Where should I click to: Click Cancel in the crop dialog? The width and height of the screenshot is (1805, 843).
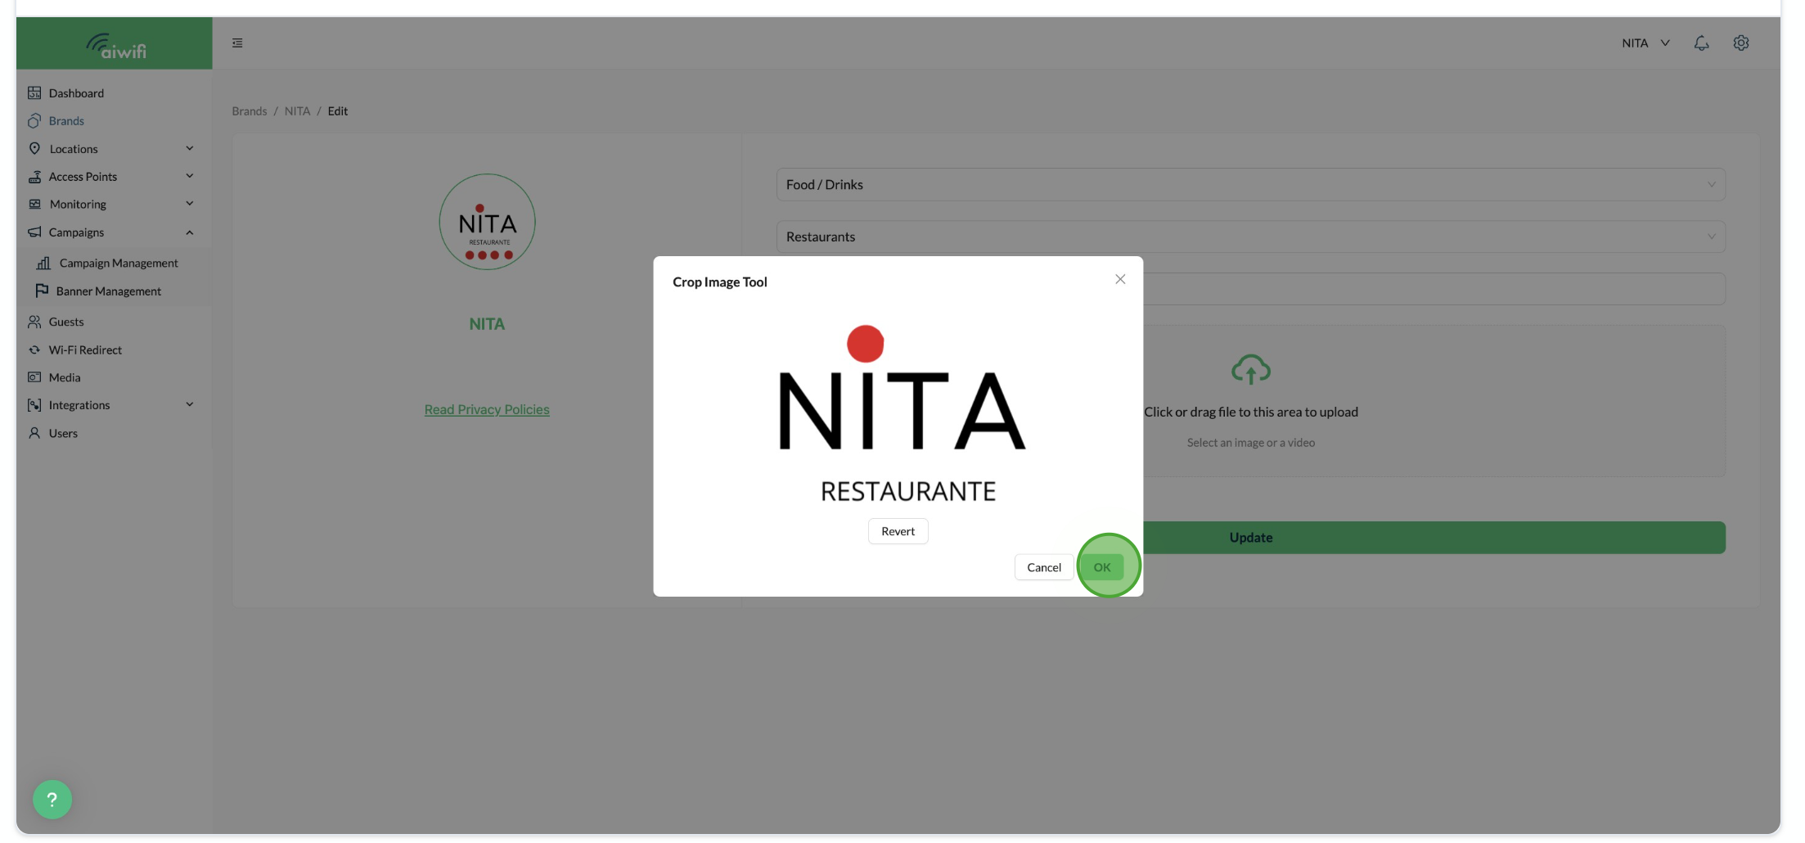pyautogui.click(x=1044, y=567)
